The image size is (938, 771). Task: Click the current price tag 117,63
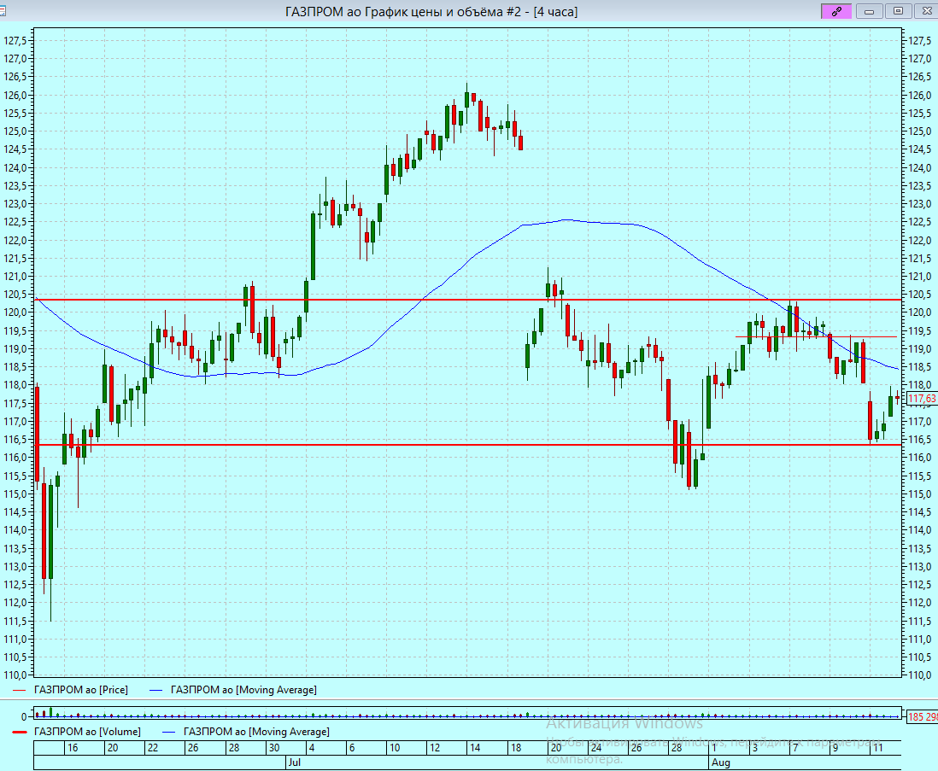(922, 399)
